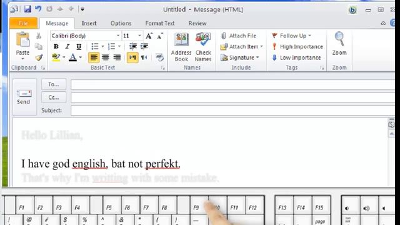Click Check Names
The height and width of the screenshot is (225, 400).
(203, 47)
